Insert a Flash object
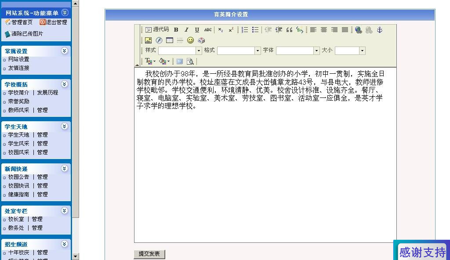 tap(159, 40)
